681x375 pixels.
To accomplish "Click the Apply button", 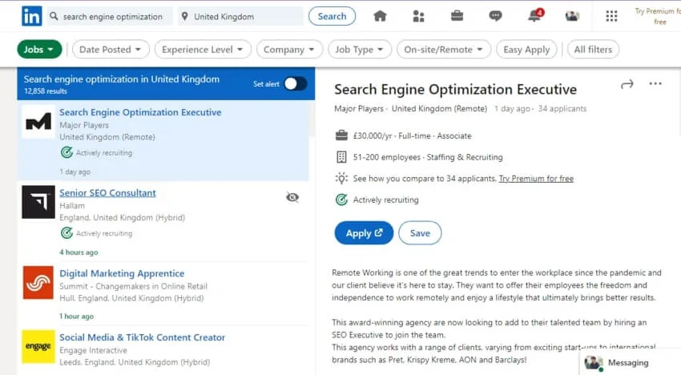I will pos(364,233).
